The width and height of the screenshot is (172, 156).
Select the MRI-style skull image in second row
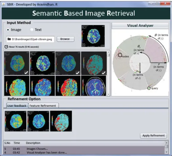pos(94,86)
